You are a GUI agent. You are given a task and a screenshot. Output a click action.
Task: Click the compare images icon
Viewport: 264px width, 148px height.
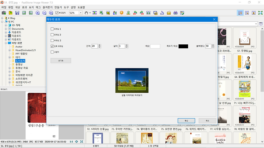point(148,13)
